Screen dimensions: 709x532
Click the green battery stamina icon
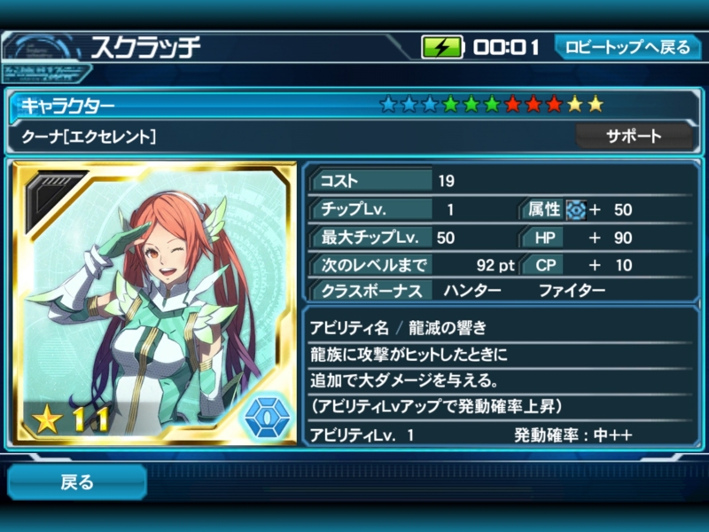pyautogui.click(x=442, y=47)
